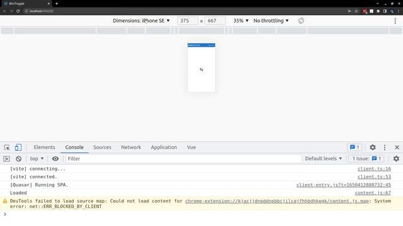Screen dimensions: 403x226
Task: Edit the height field showing 667
Action: coord(215,21)
